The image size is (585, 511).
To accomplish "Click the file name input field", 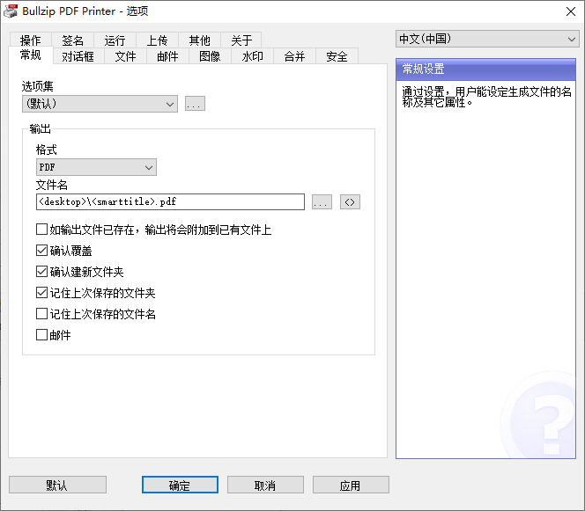I will point(170,202).
